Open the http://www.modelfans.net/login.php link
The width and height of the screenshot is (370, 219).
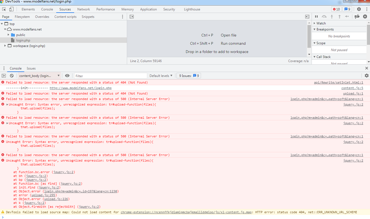[x=81, y=88]
